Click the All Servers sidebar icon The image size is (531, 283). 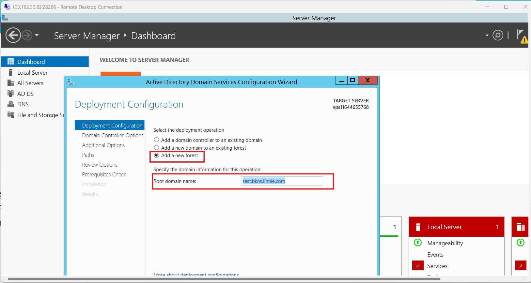(11, 83)
